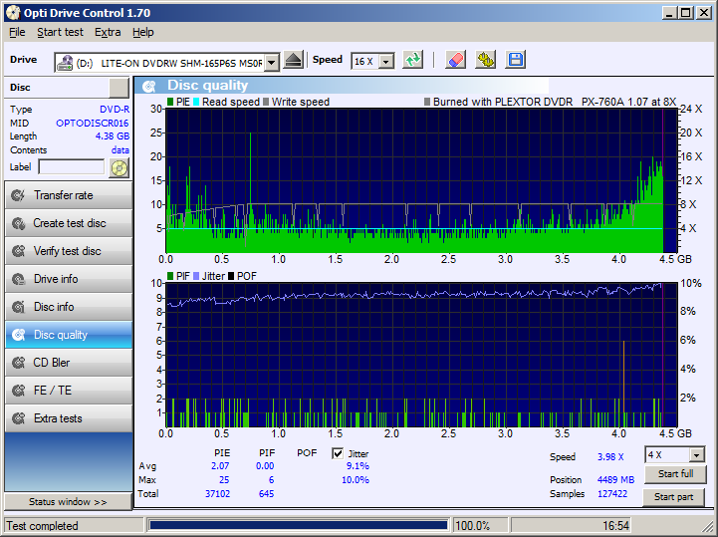The image size is (718, 537).
Task: Click the Disc quality header disc icon
Action: [149, 86]
